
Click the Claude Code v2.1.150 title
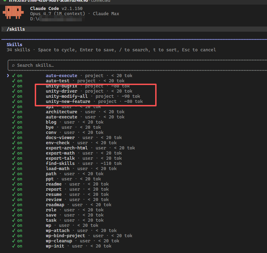[x=56, y=9]
